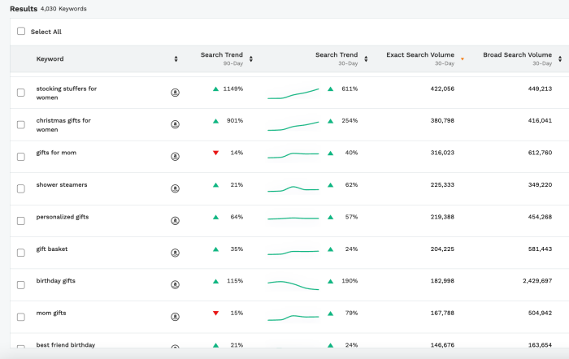Tick checkbox for shower steamers row
This screenshot has width=569, height=359.
(21, 188)
